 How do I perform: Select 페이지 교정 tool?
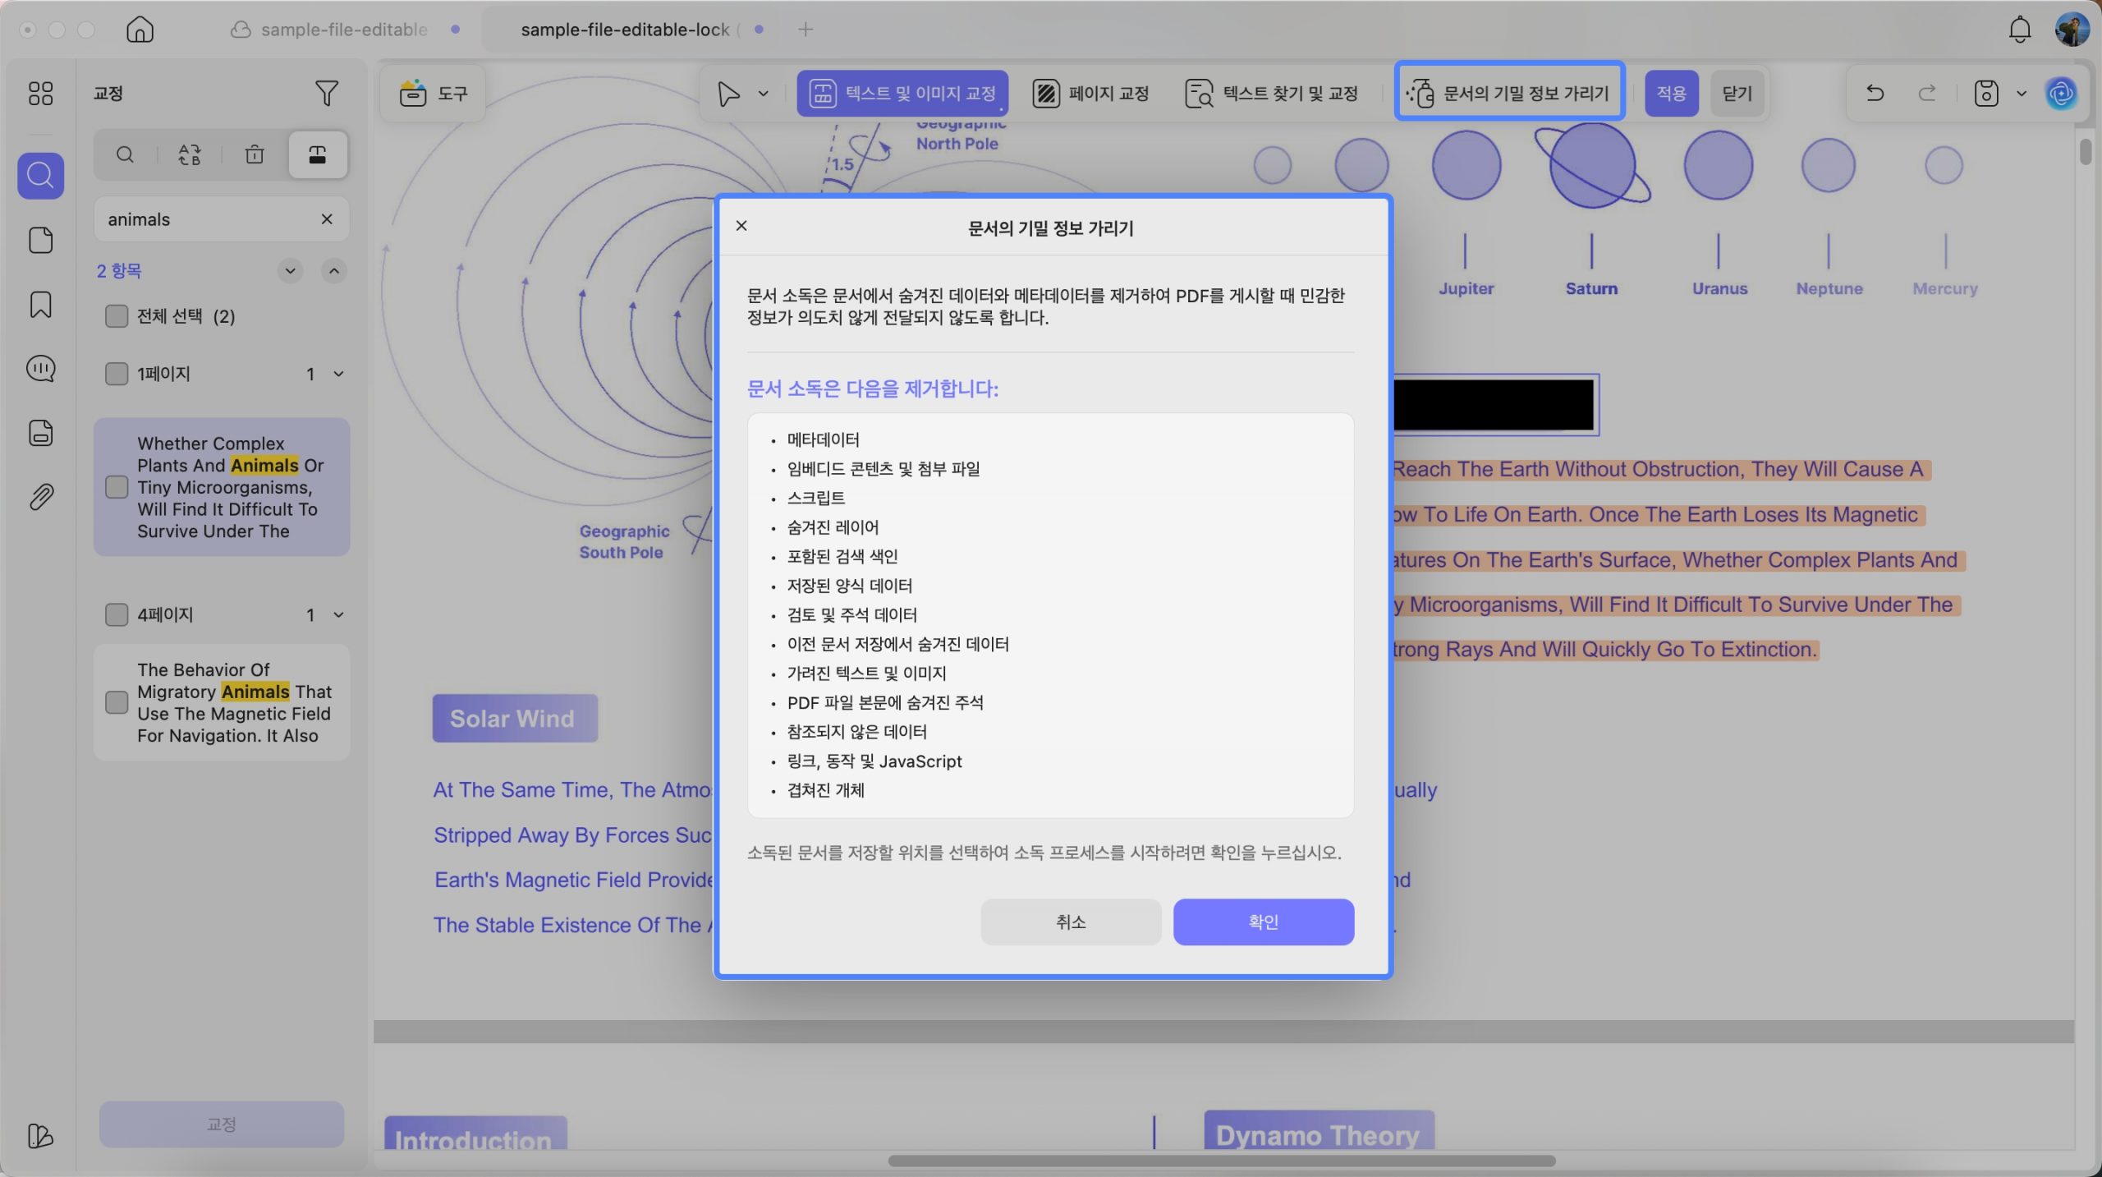(x=1091, y=93)
